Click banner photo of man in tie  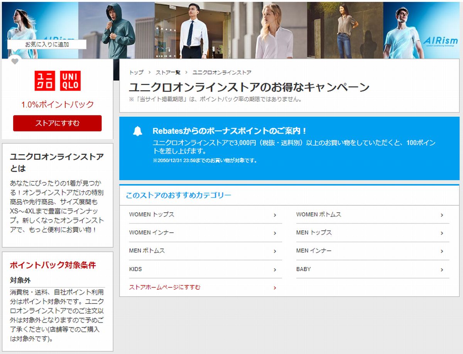[x=193, y=30]
